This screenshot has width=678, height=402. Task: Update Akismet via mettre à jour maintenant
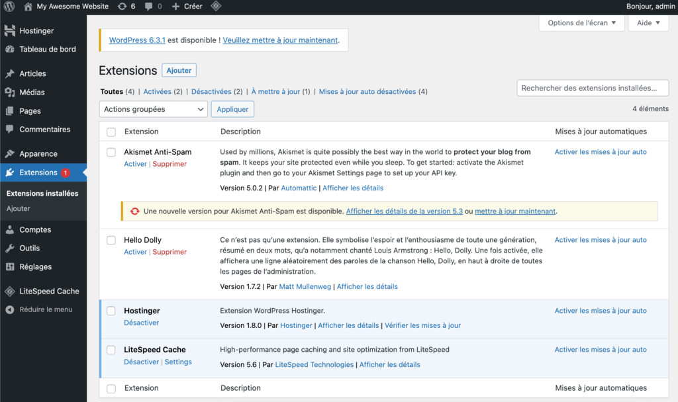[x=514, y=211]
